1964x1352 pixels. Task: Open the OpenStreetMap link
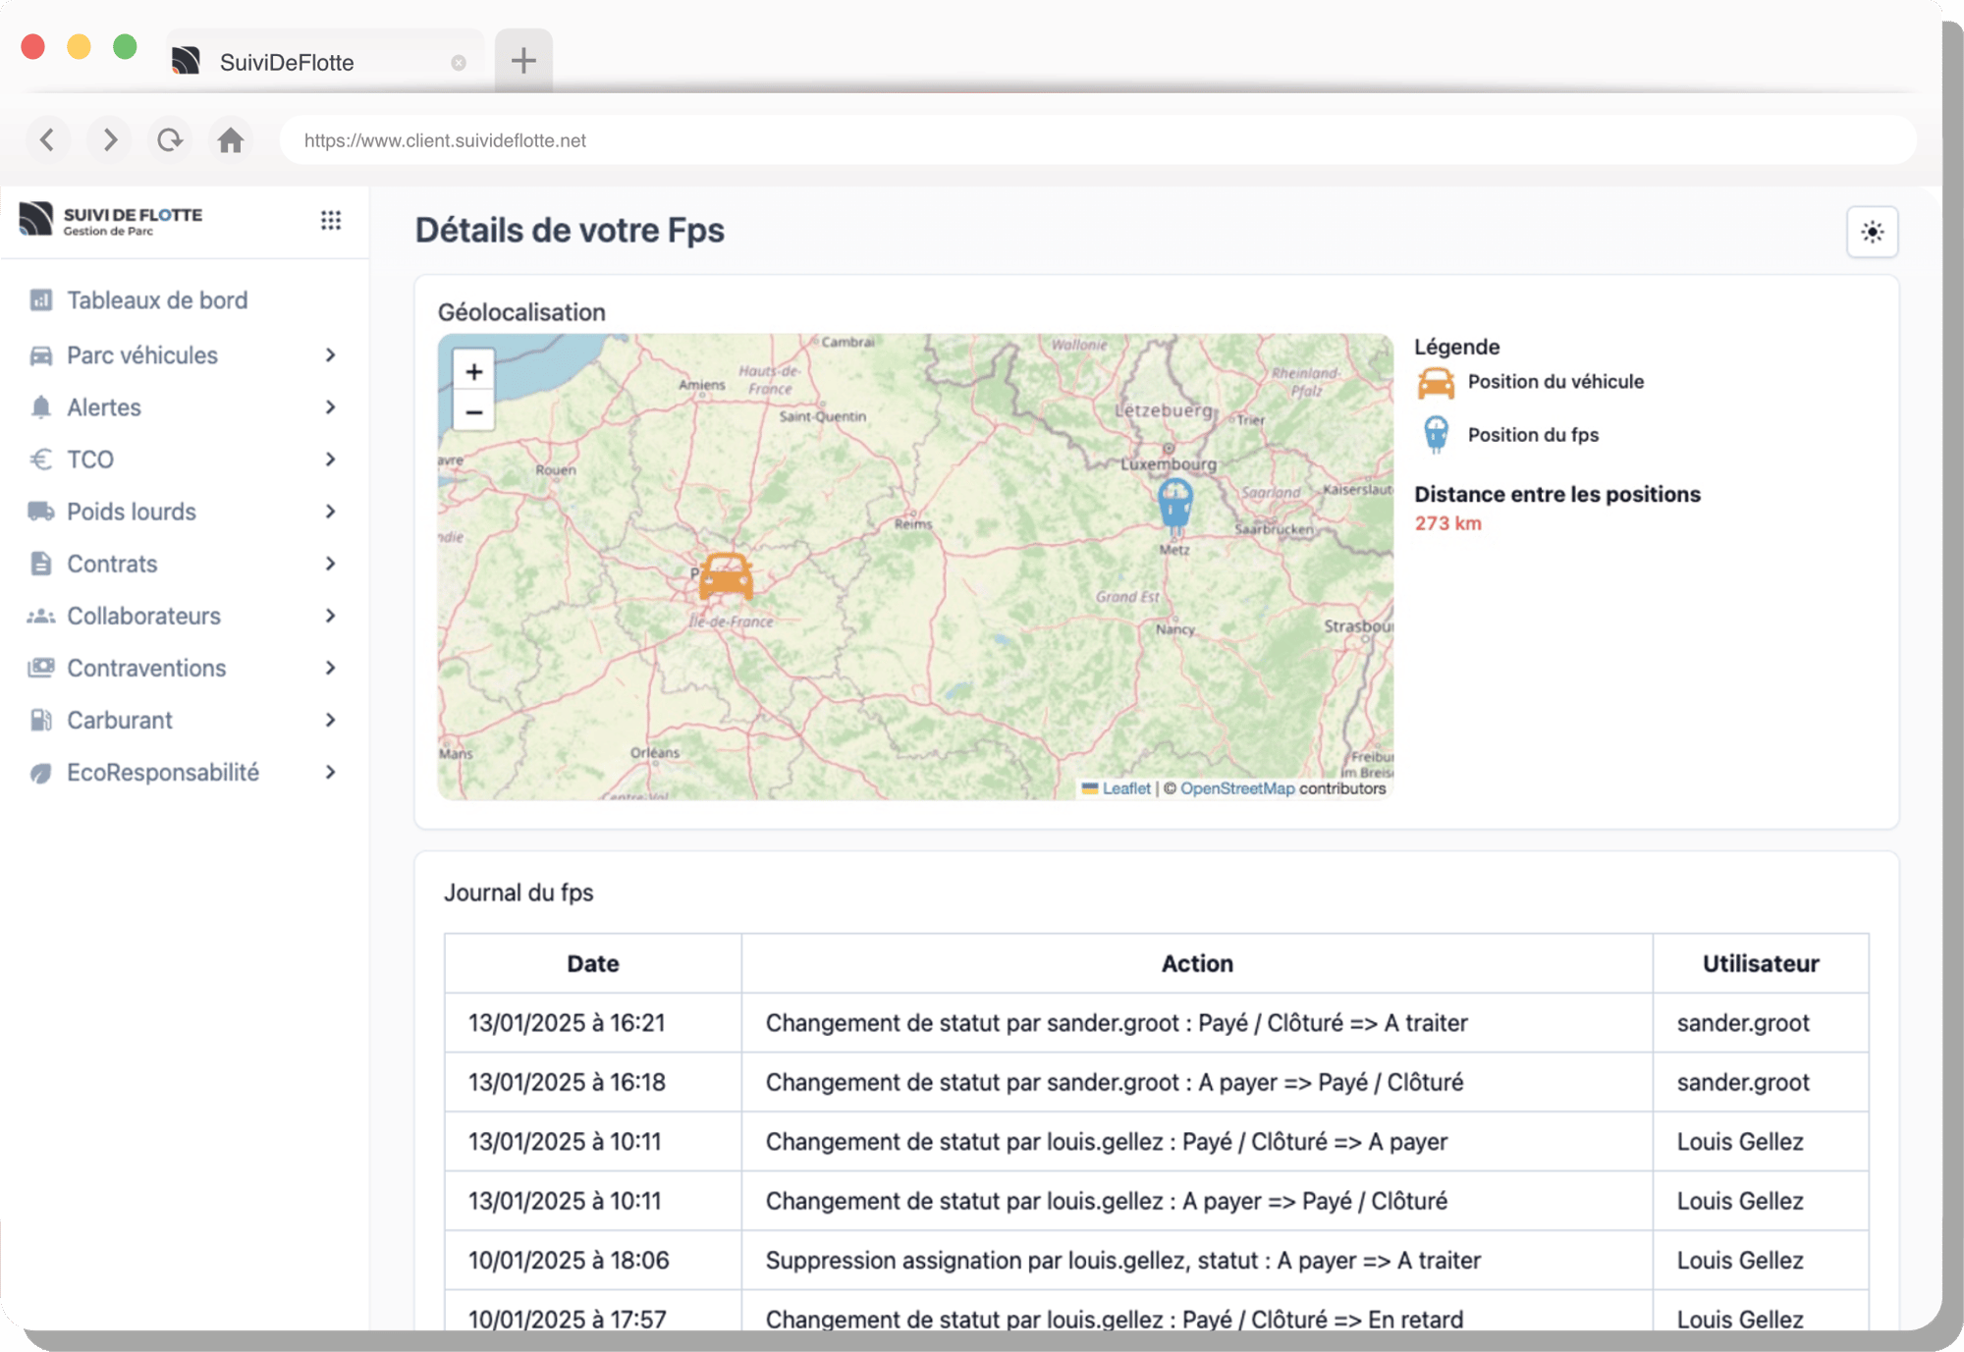click(1237, 788)
